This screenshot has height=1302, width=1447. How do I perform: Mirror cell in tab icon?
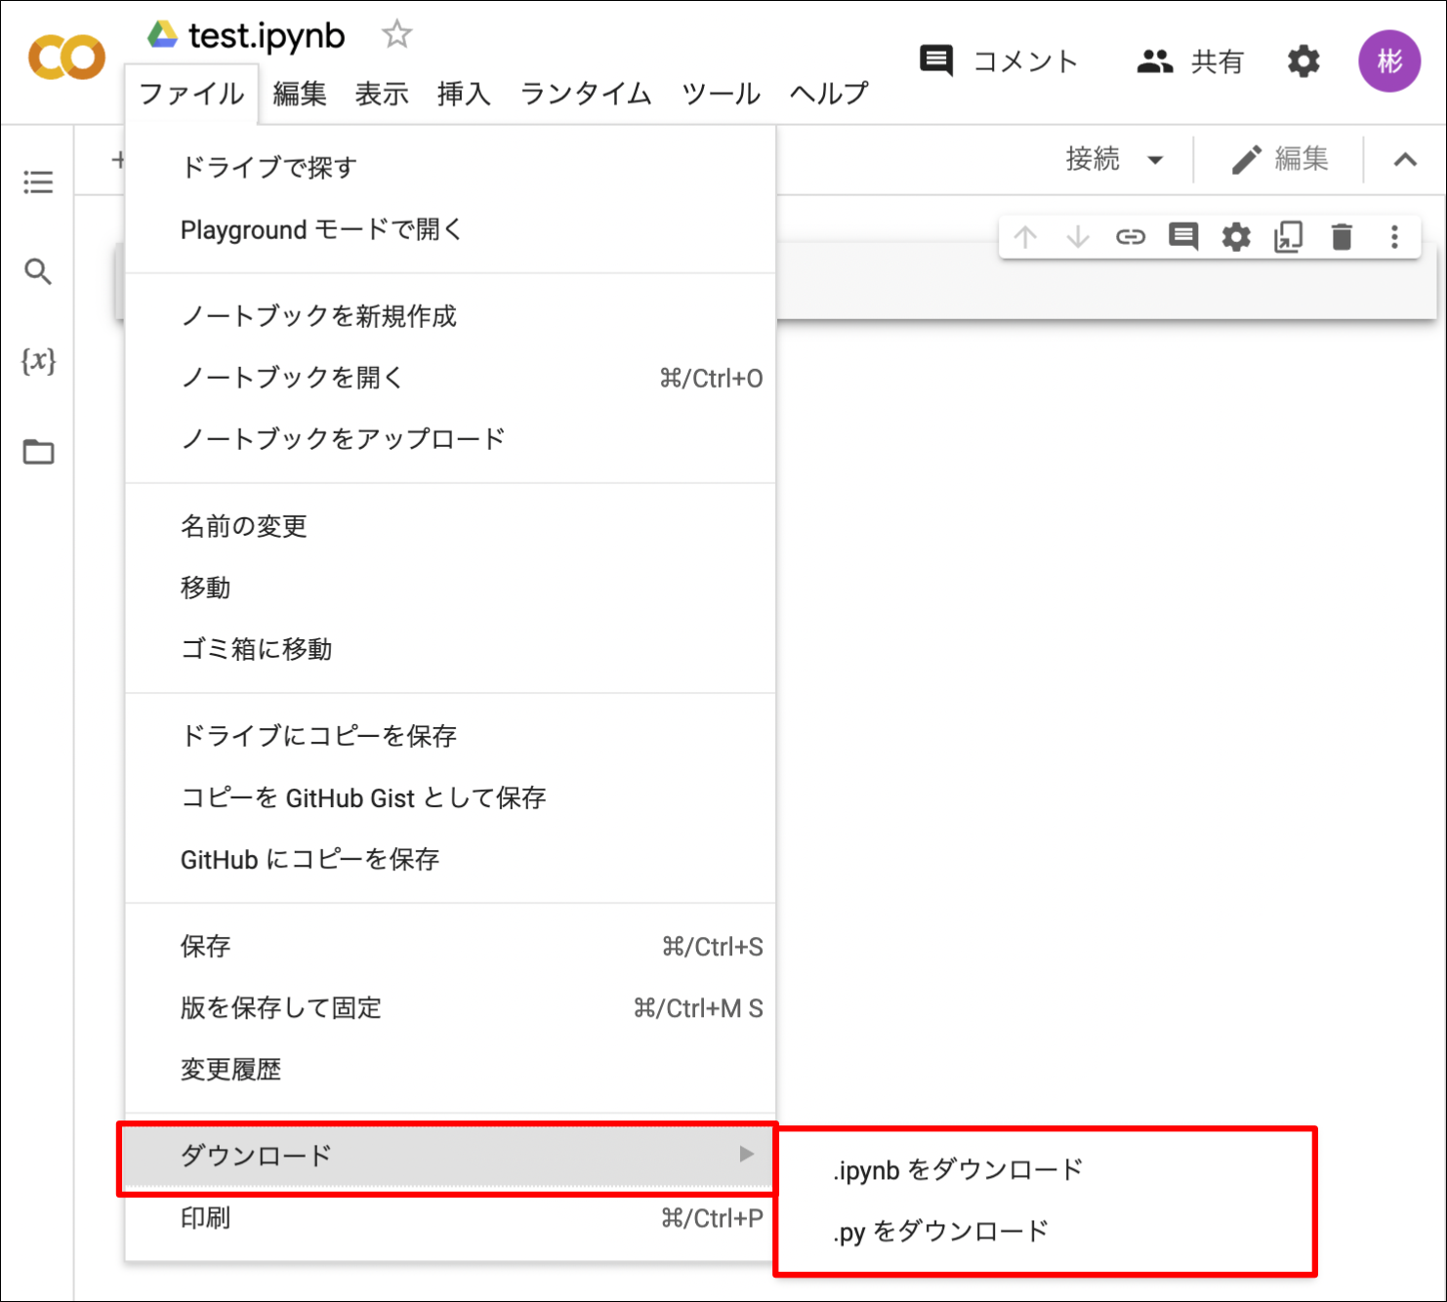click(1289, 237)
